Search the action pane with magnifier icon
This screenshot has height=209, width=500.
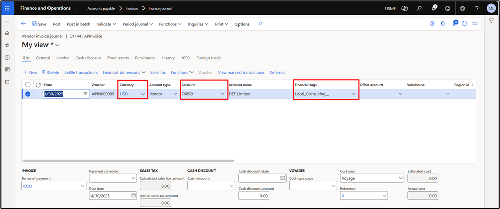click(x=260, y=24)
